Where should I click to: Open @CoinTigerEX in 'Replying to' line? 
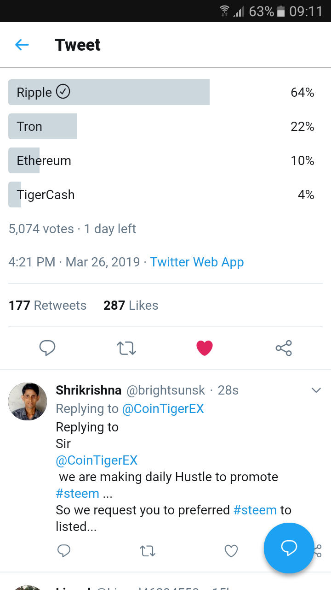click(162, 408)
